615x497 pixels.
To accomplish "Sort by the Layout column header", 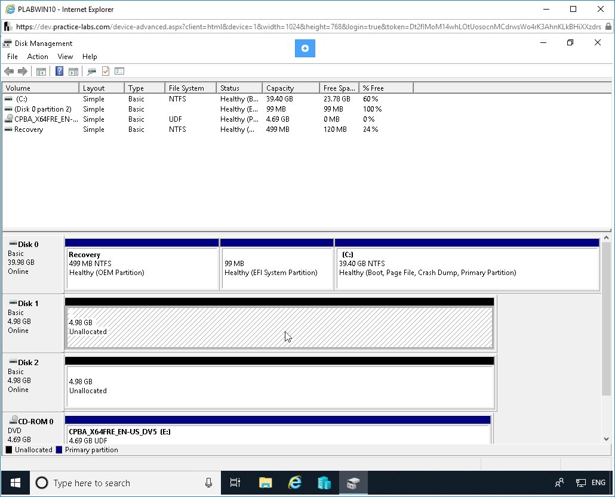I will 102,88.
